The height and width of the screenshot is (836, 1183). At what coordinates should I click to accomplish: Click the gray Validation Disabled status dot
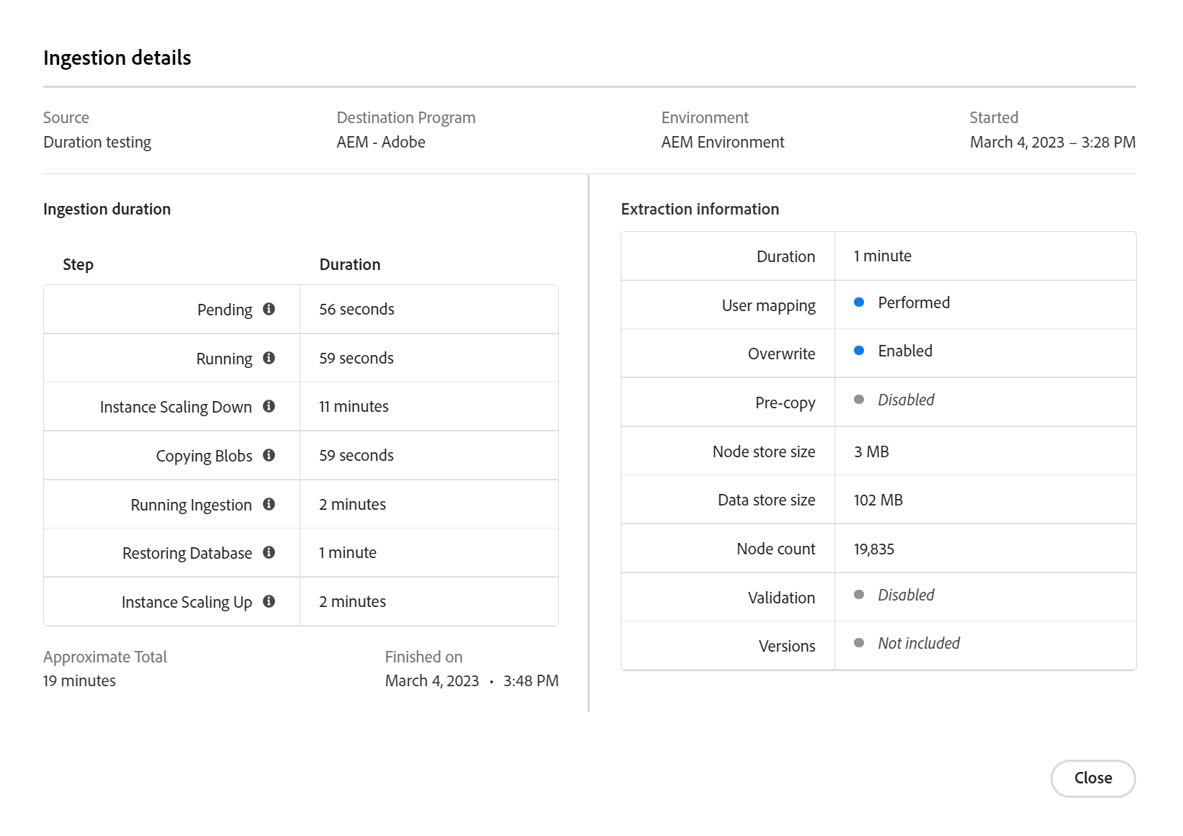click(x=859, y=595)
